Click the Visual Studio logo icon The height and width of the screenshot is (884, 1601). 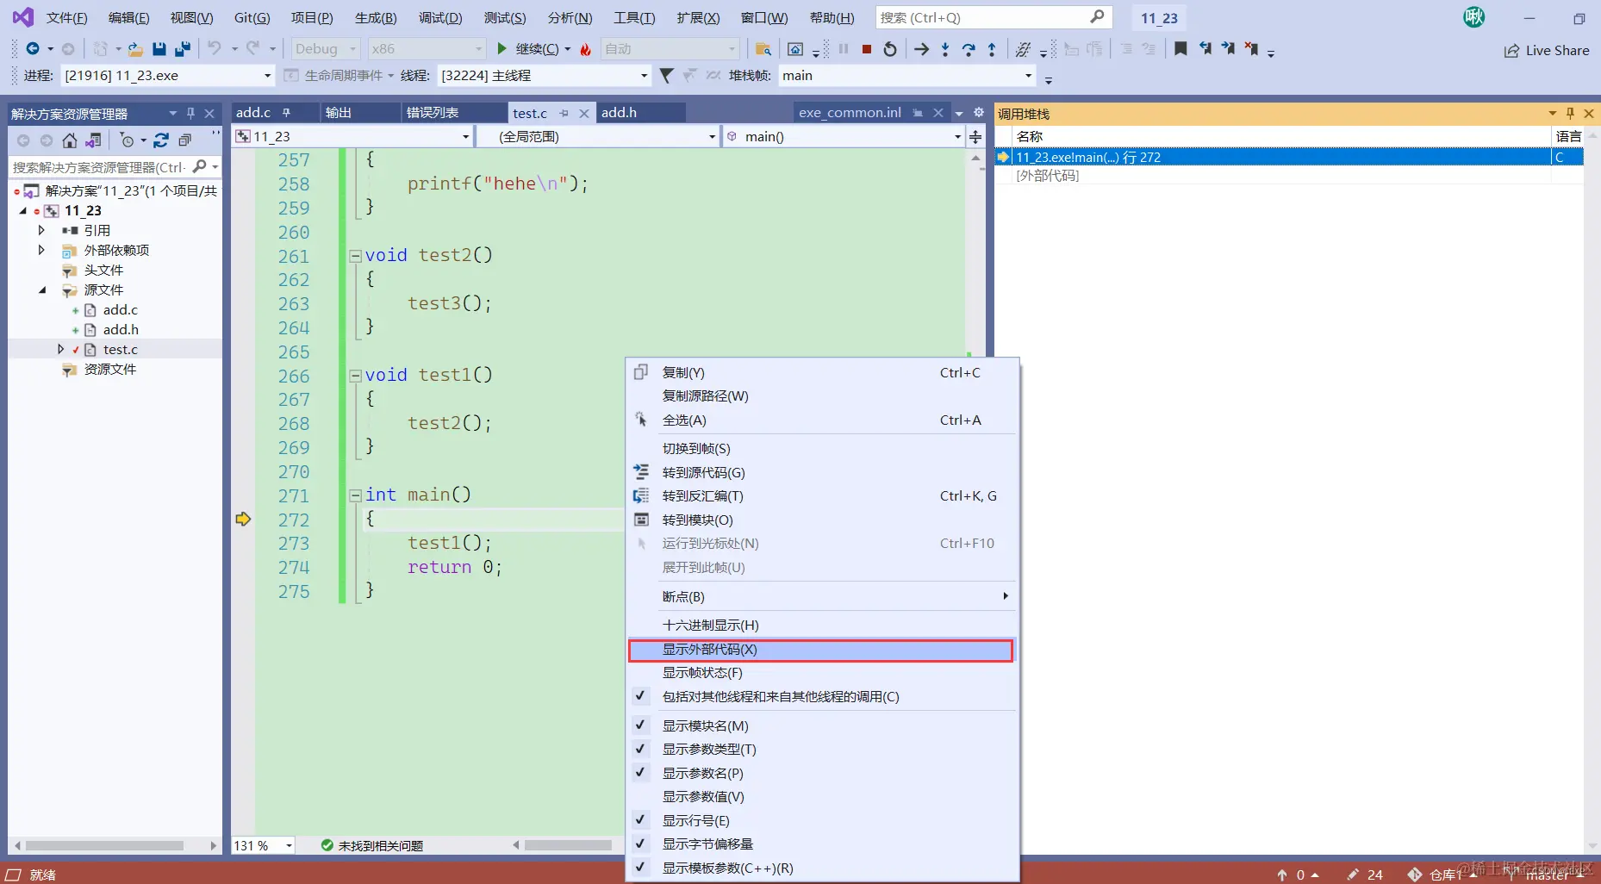click(x=23, y=17)
